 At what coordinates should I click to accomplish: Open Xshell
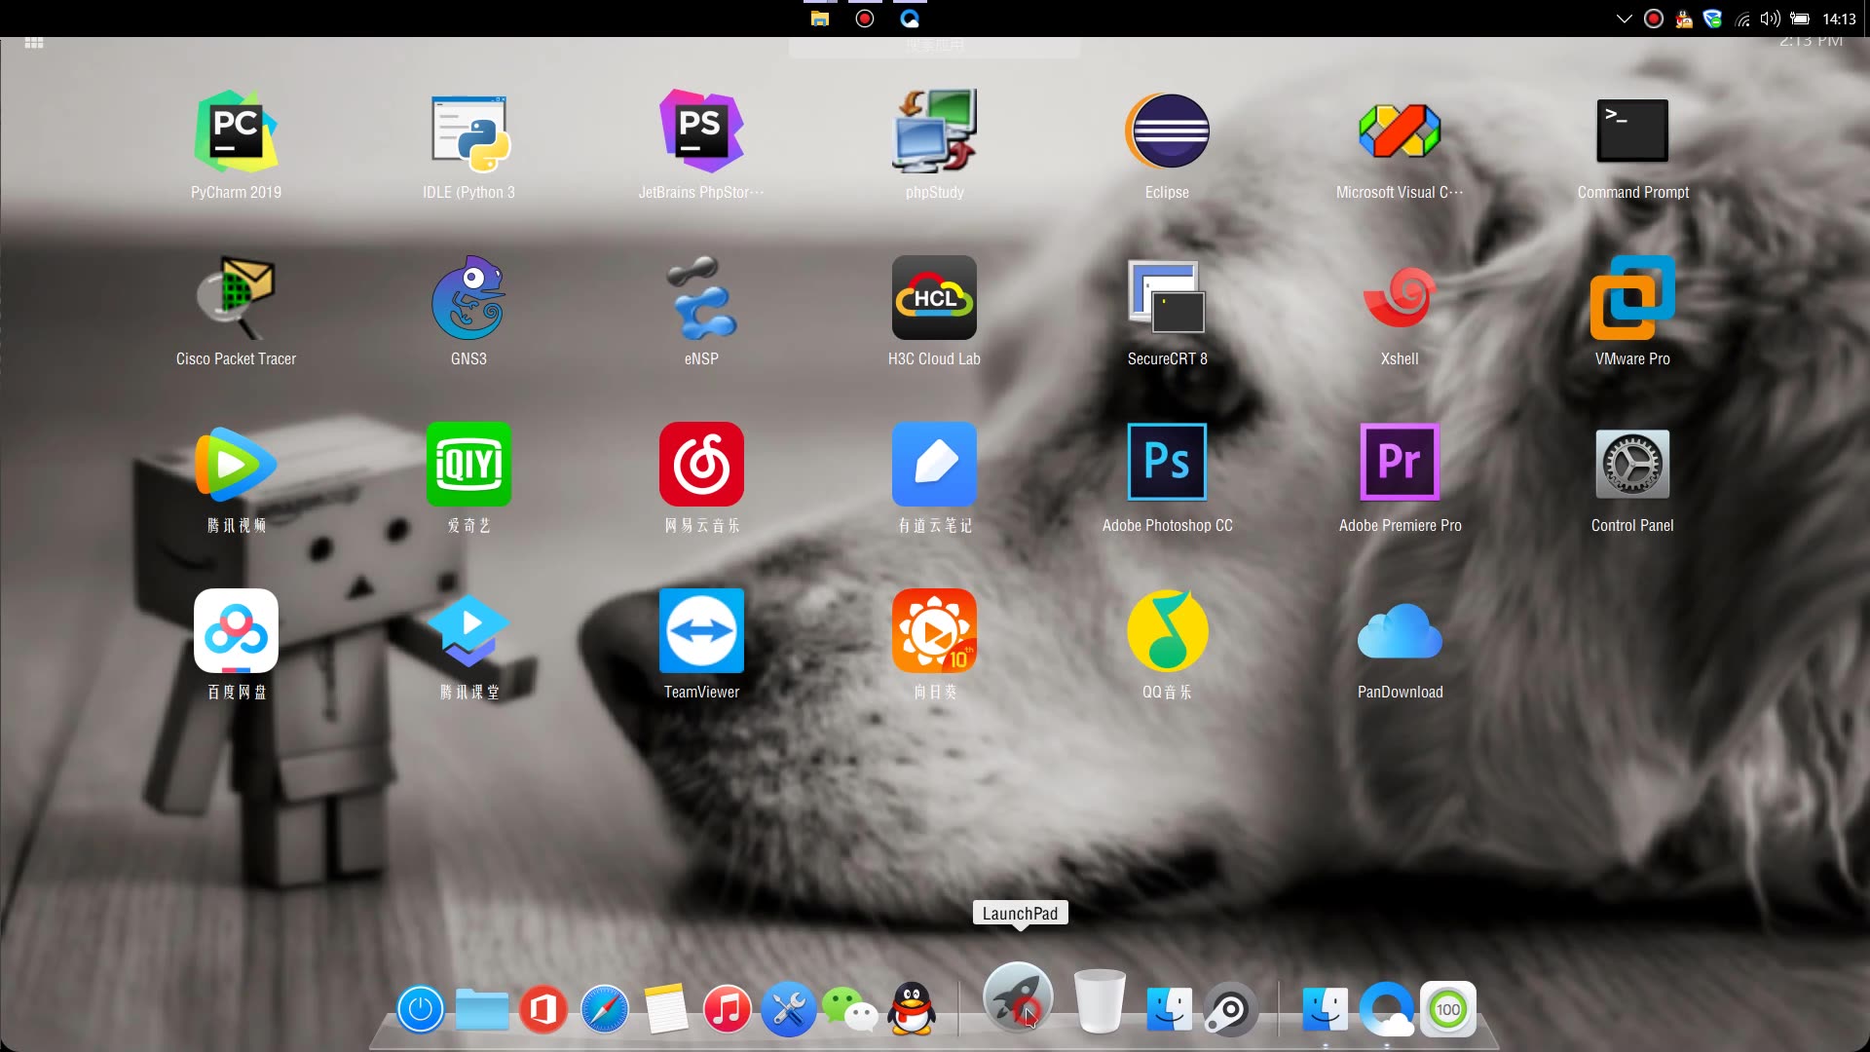pyautogui.click(x=1400, y=298)
